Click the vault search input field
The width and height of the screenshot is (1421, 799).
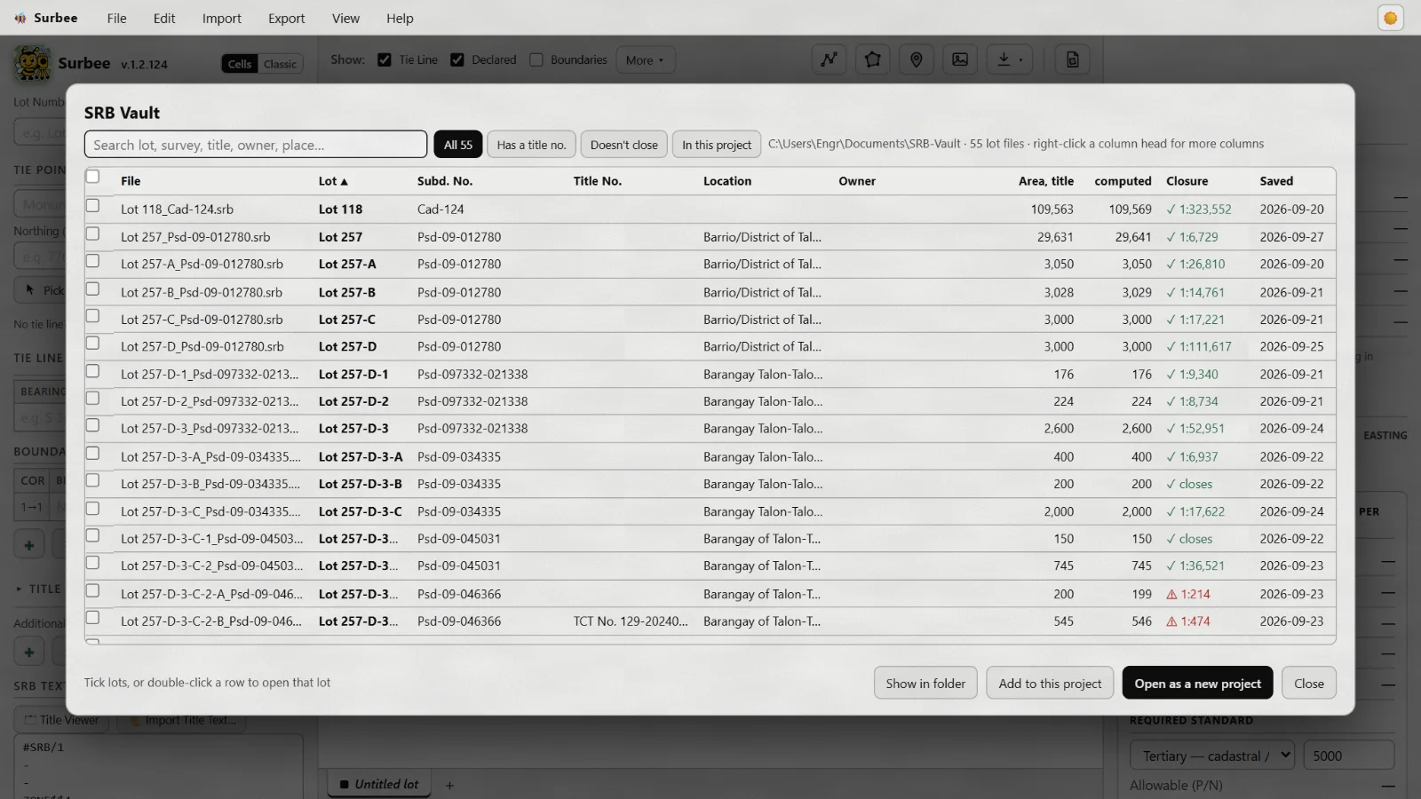click(256, 145)
